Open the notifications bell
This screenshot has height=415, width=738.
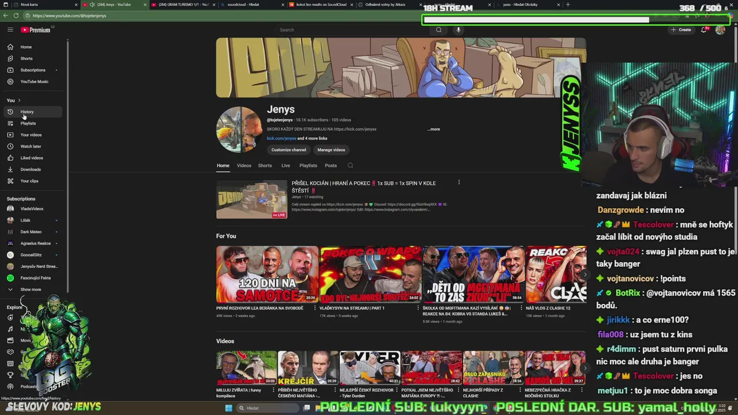click(704, 29)
